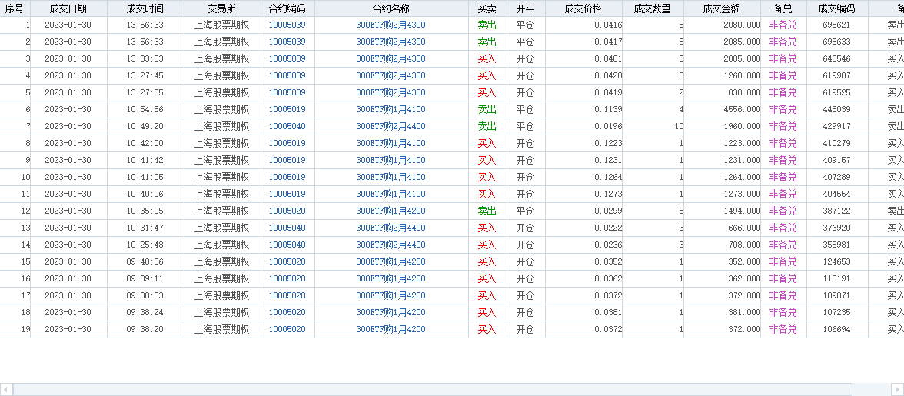904x396 pixels.
Task: Select trade time 10:31:47
Action: tap(145, 228)
